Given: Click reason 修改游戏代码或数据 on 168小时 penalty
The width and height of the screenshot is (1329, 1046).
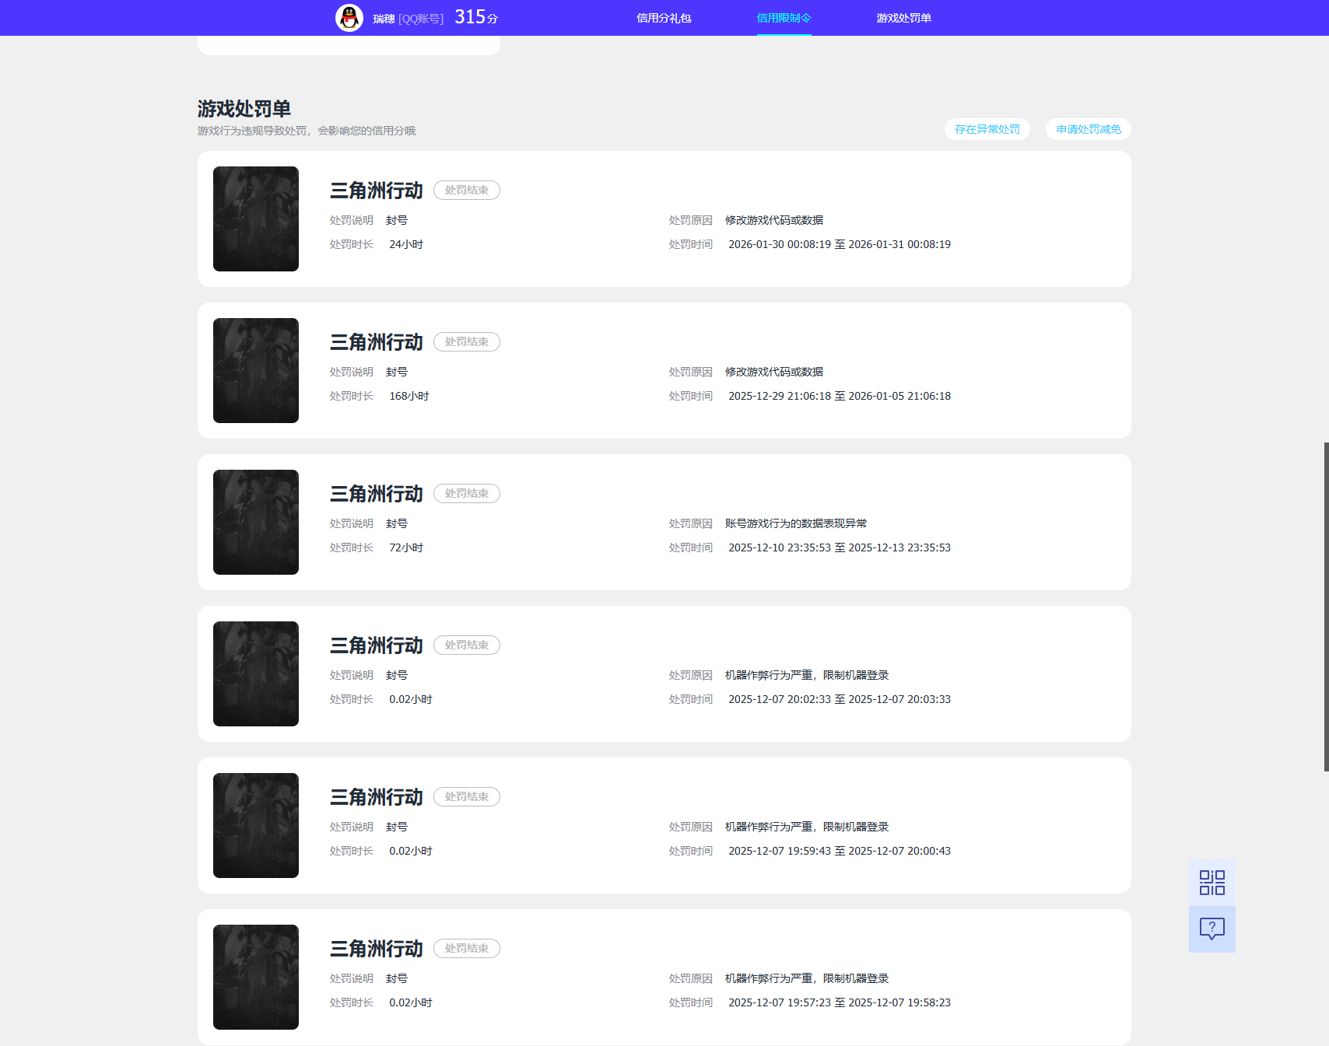Looking at the screenshot, I should tap(774, 372).
